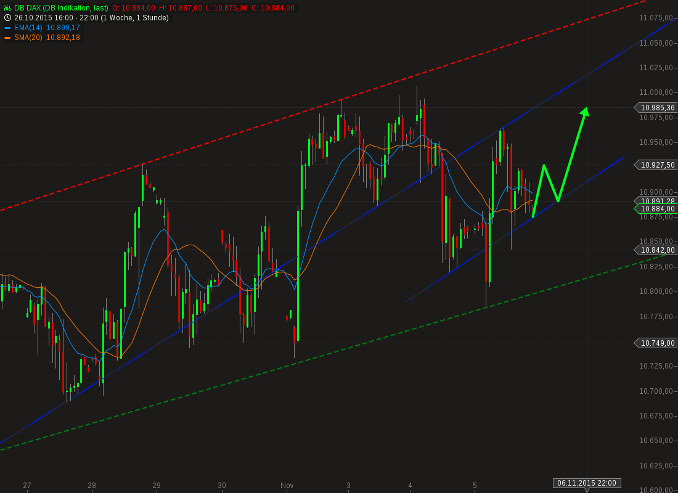The height and width of the screenshot is (493, 678).
Task: Click the 10.749,00 price level tag
Action: [656, 343]
